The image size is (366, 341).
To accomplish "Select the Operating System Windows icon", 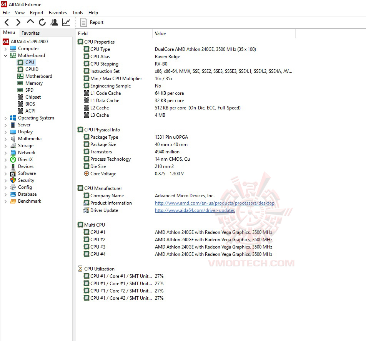I will [13, 118].
